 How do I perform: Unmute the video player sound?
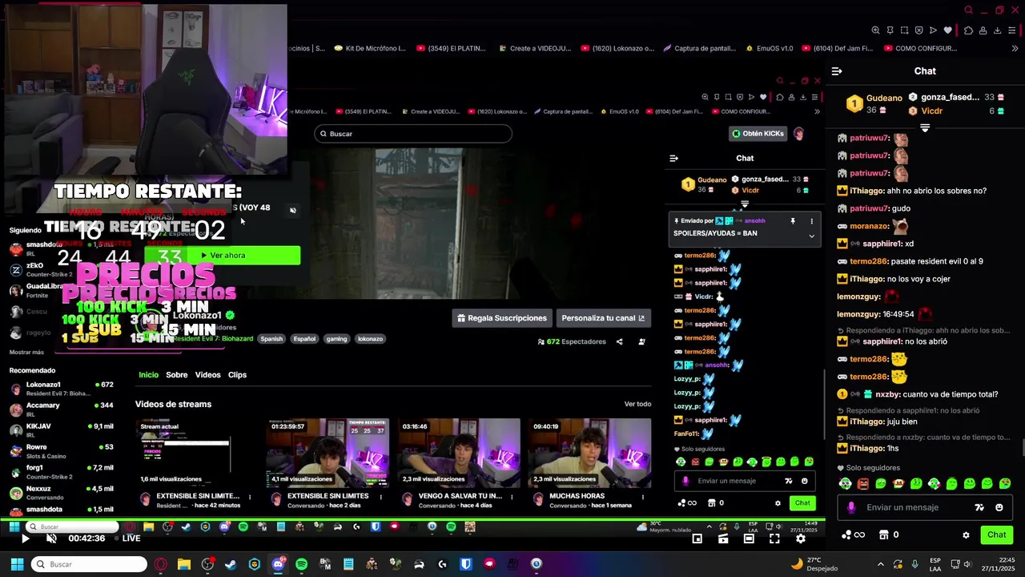click(51, 539)
